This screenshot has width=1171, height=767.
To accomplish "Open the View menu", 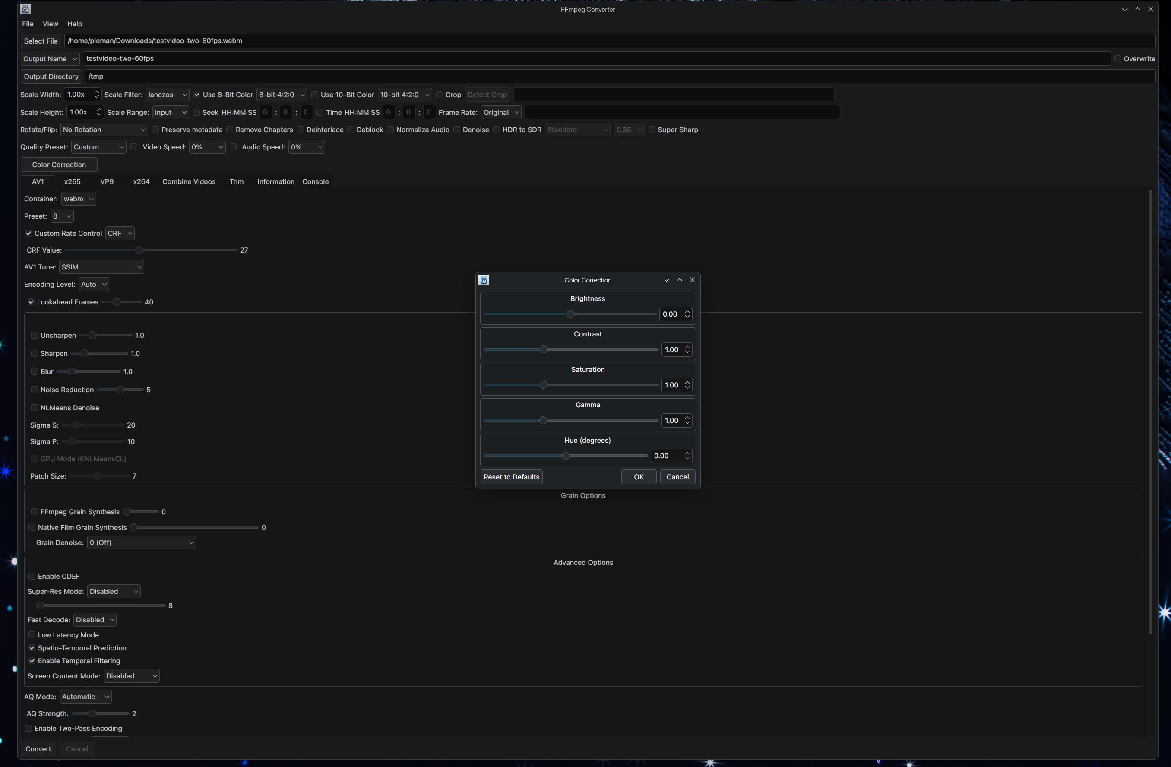I will coord(50,24).
